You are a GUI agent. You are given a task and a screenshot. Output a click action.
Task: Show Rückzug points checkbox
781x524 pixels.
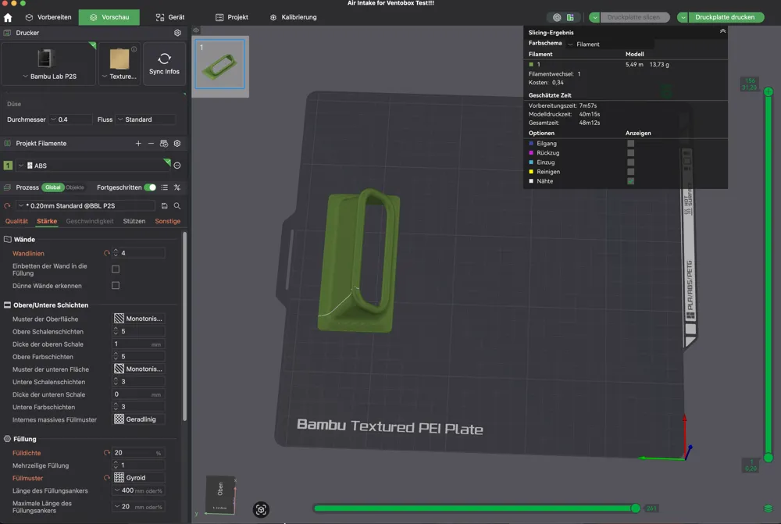pos(630,153)
